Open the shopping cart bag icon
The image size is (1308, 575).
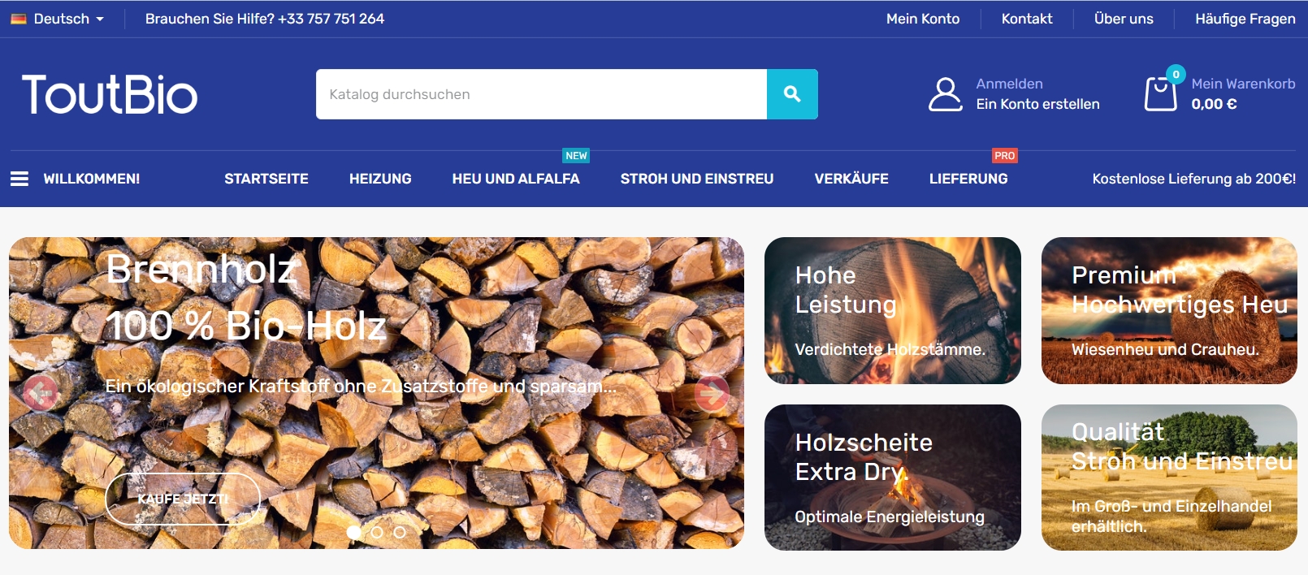1160,93
